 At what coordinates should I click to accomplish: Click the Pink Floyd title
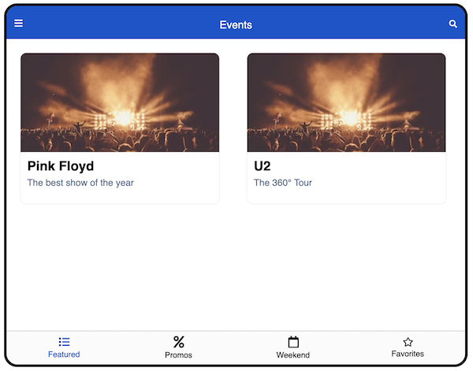pos(61,166)
